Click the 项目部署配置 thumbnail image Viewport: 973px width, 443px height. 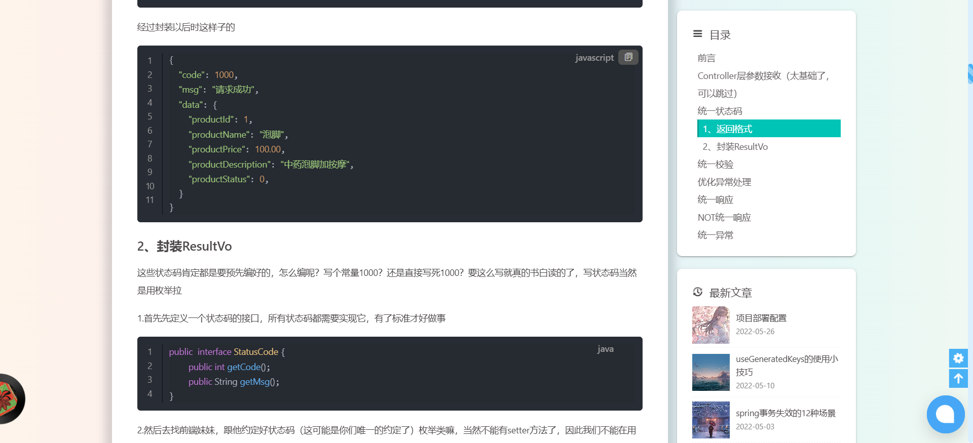click(711, 325)
